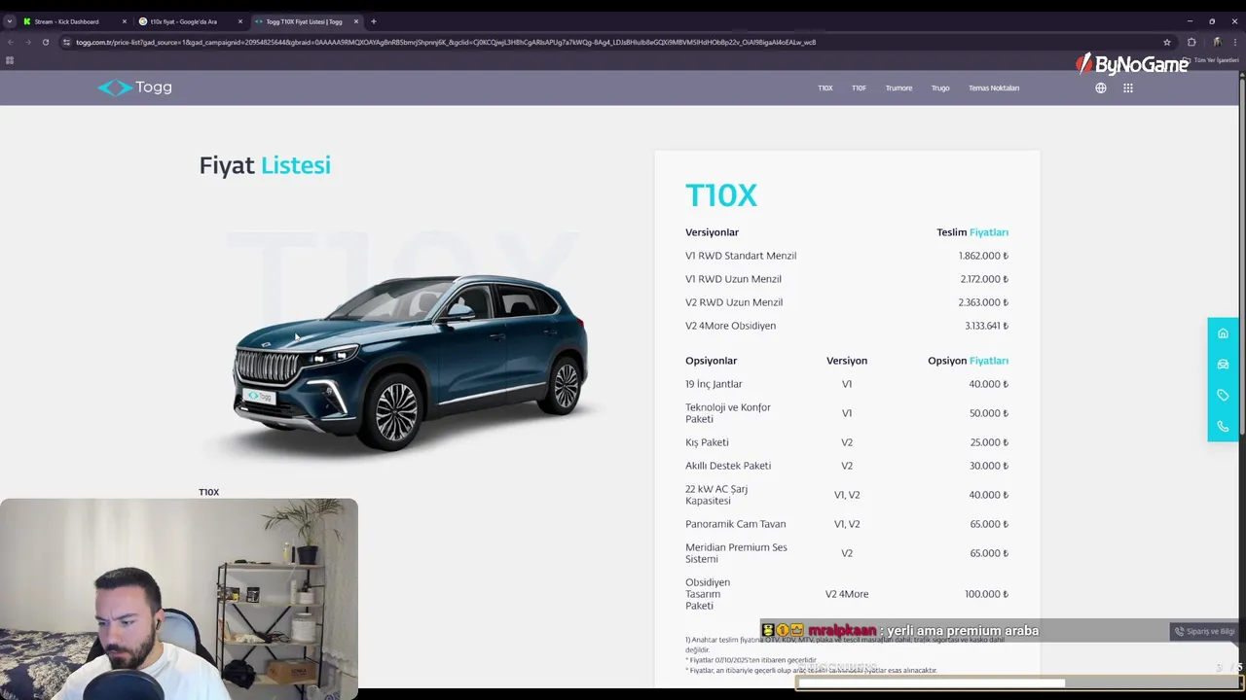1246x700 pixels.
Task: Open the apps grid menu icon
Action: point(1128,87)
